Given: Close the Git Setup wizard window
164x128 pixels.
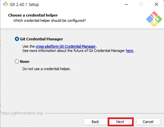Looking at the screenshot, I should tap(156, 4).
